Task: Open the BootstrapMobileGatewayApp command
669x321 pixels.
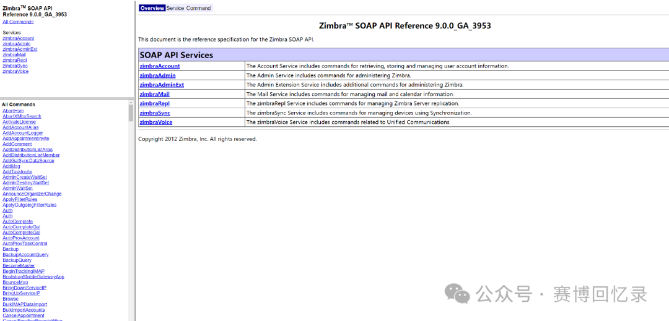Action: [33, 276]
